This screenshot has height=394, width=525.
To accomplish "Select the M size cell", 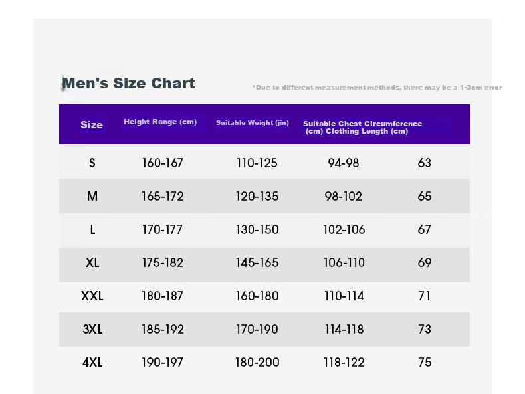I will 92,196.
